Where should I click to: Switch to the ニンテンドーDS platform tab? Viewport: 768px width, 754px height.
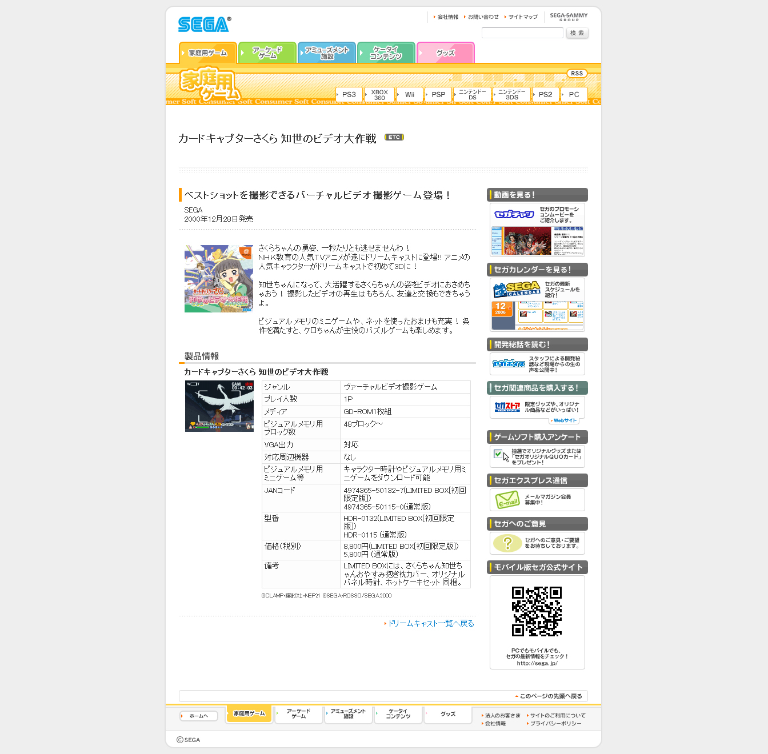472,94
